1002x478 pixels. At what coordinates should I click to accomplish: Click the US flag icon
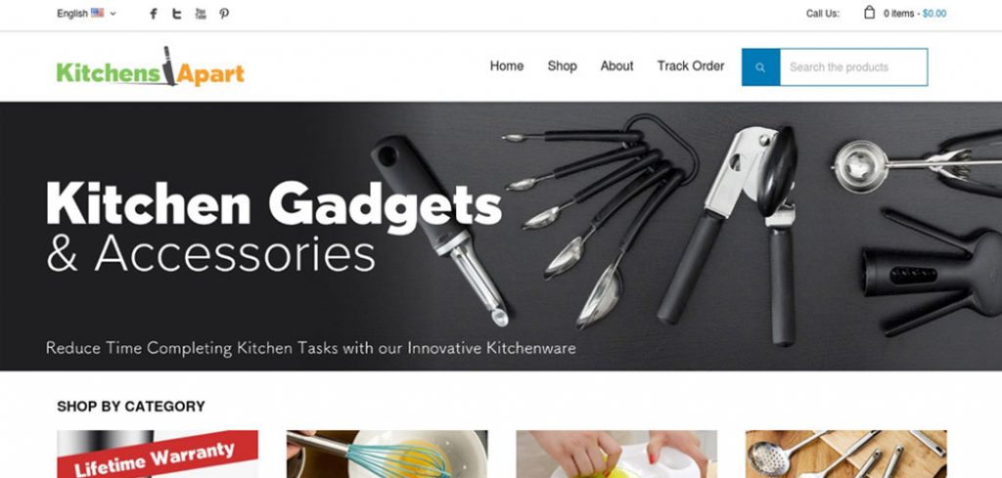pyautogui.click(x=97, y=13)
